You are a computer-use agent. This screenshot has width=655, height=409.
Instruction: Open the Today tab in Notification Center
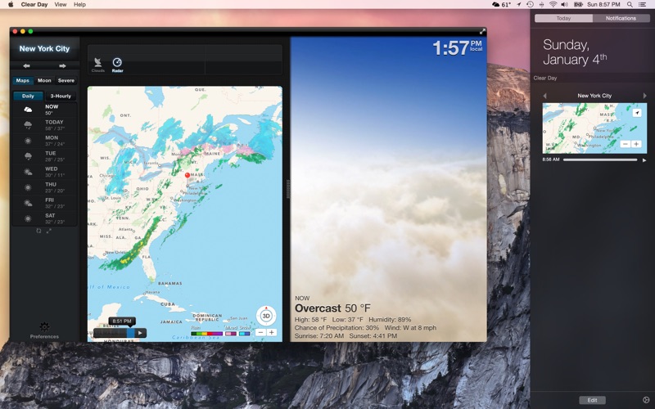(x=563, y=18)
